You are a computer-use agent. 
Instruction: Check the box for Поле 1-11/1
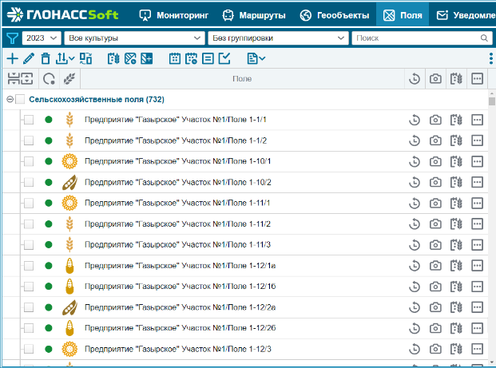(29, 204)
